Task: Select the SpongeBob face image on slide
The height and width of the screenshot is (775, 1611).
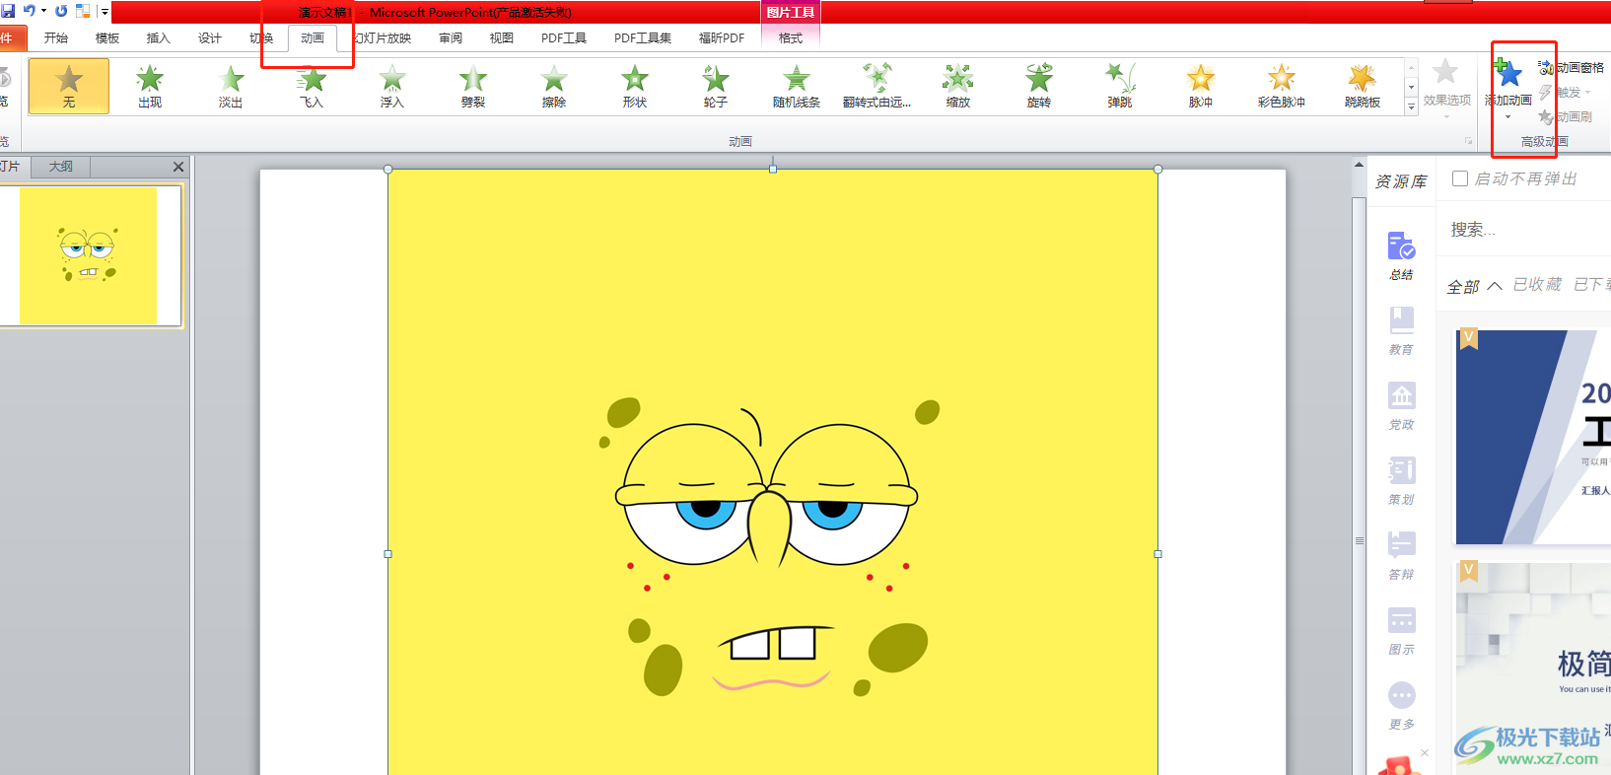Action: pyautogui.click(x=773, y=471)
